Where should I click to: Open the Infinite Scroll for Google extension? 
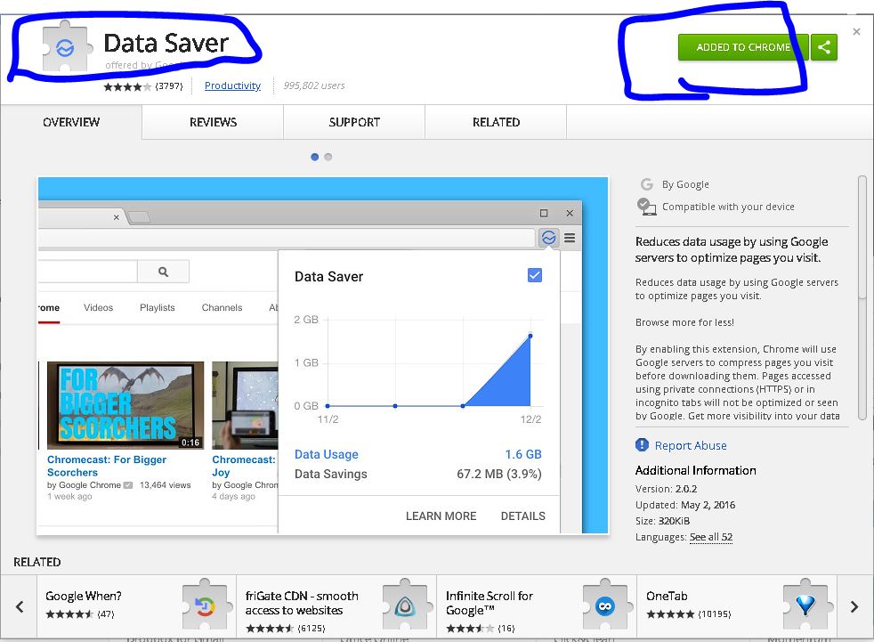537,606
